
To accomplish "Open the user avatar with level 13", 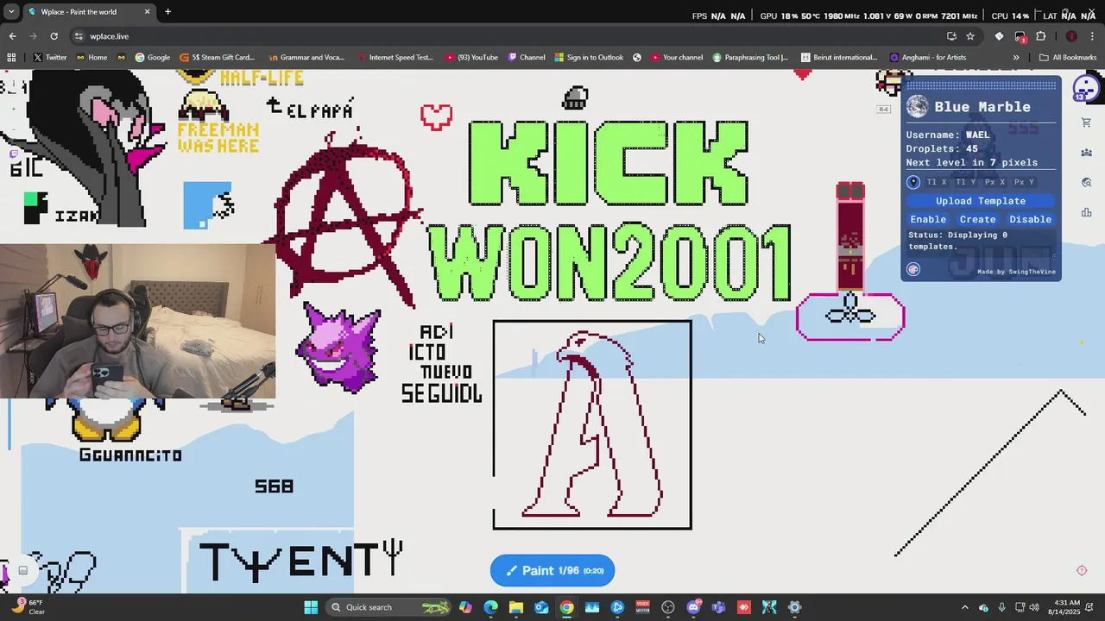I will [x=1085, y=88].
